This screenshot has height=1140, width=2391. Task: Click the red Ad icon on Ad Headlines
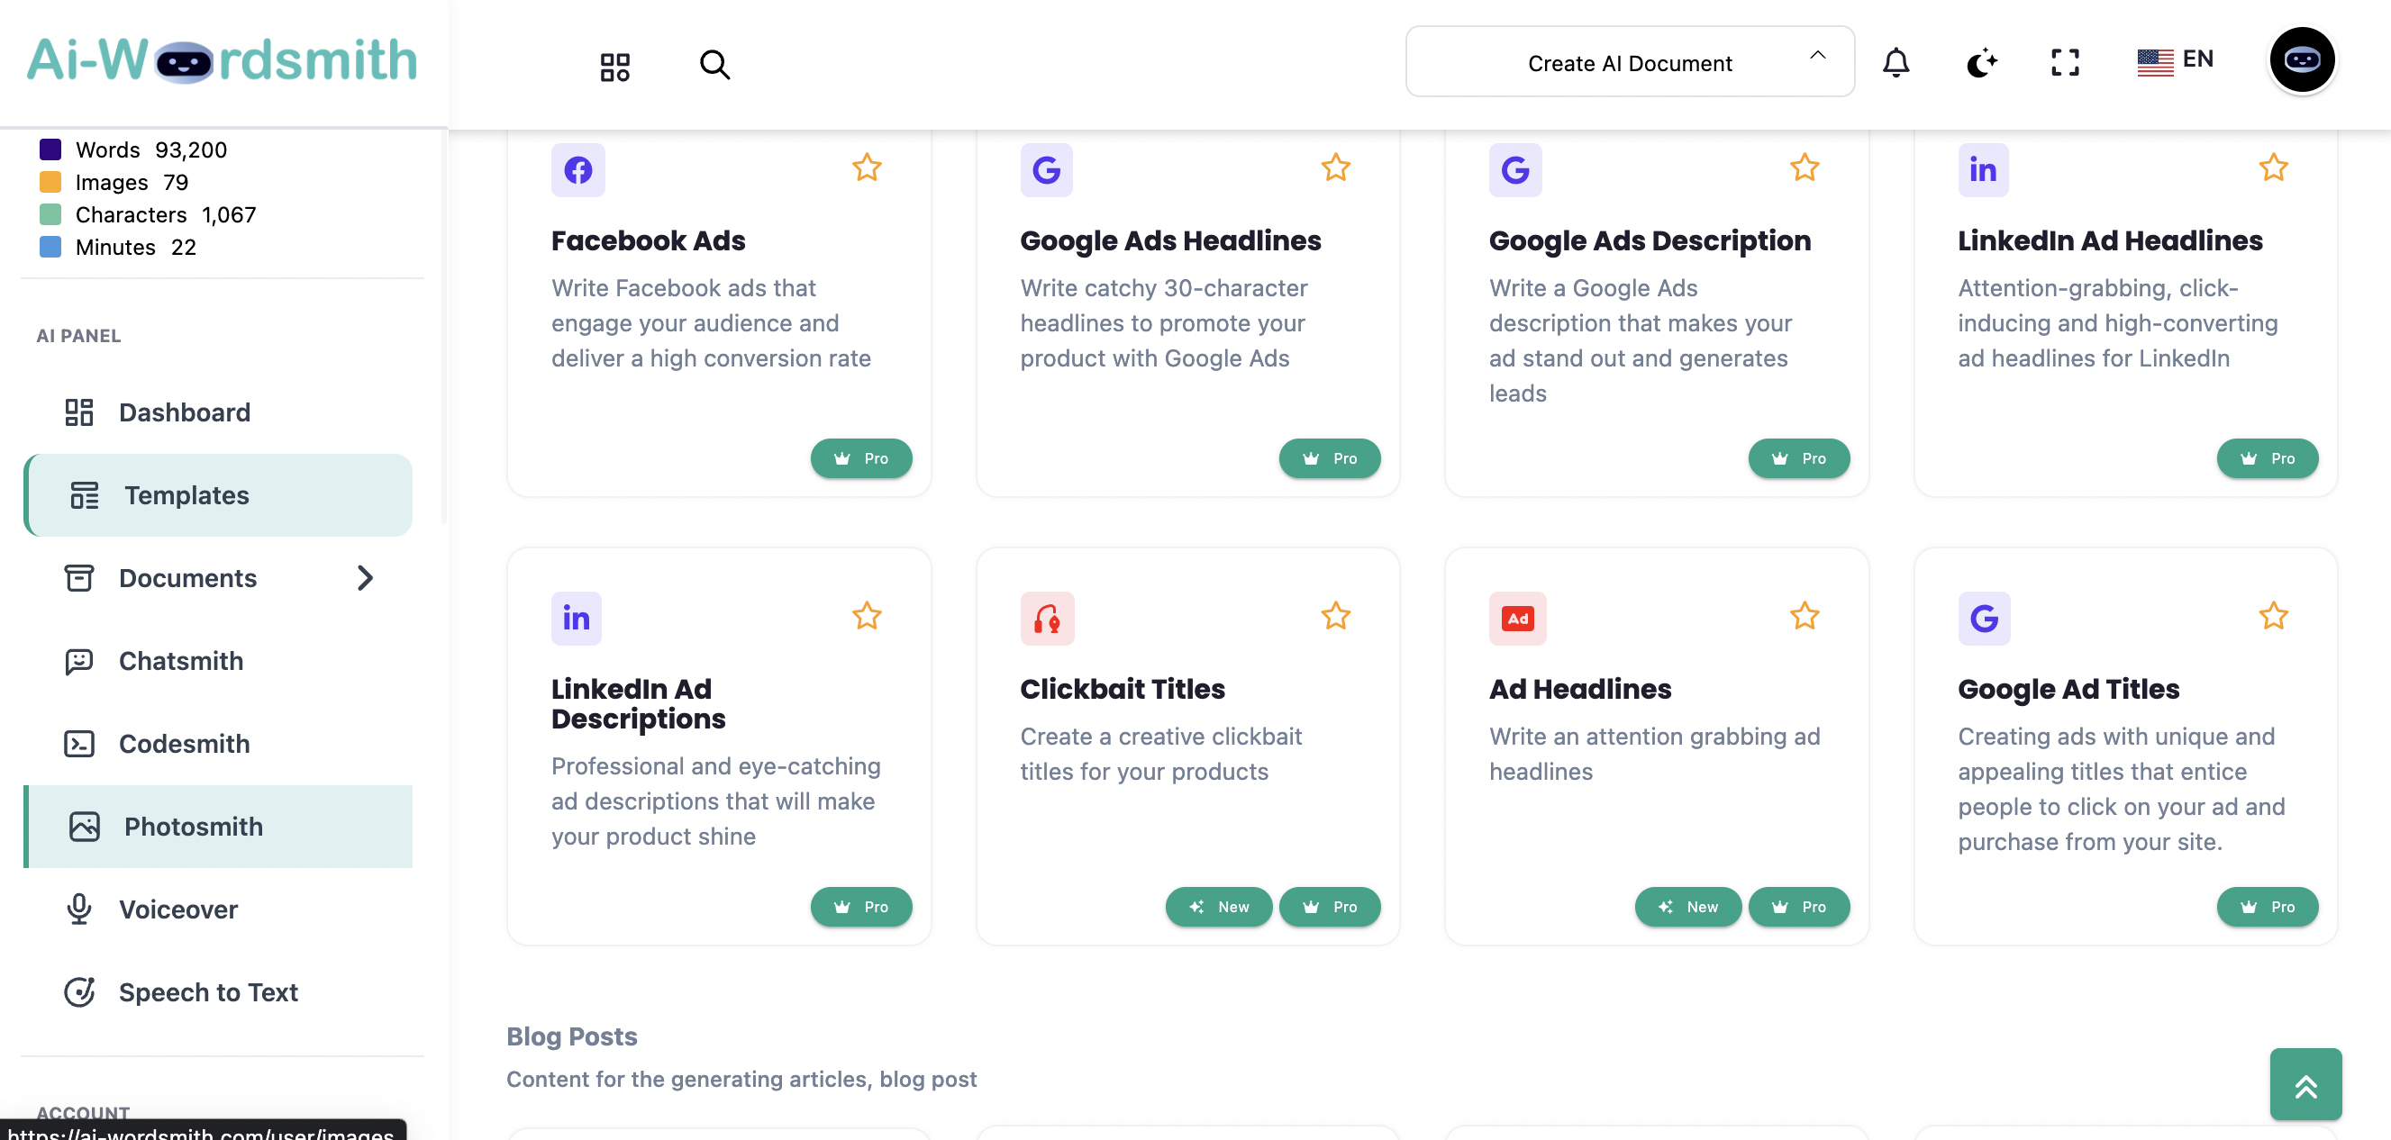pyautogui.click(x=1516, y=619)
